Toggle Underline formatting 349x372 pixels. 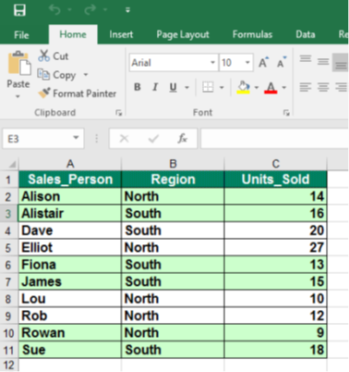point(173,87)
